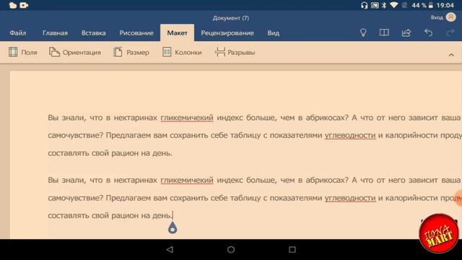Open the Файл tab
The image size is (462, 260).
[x=17, y=32]
